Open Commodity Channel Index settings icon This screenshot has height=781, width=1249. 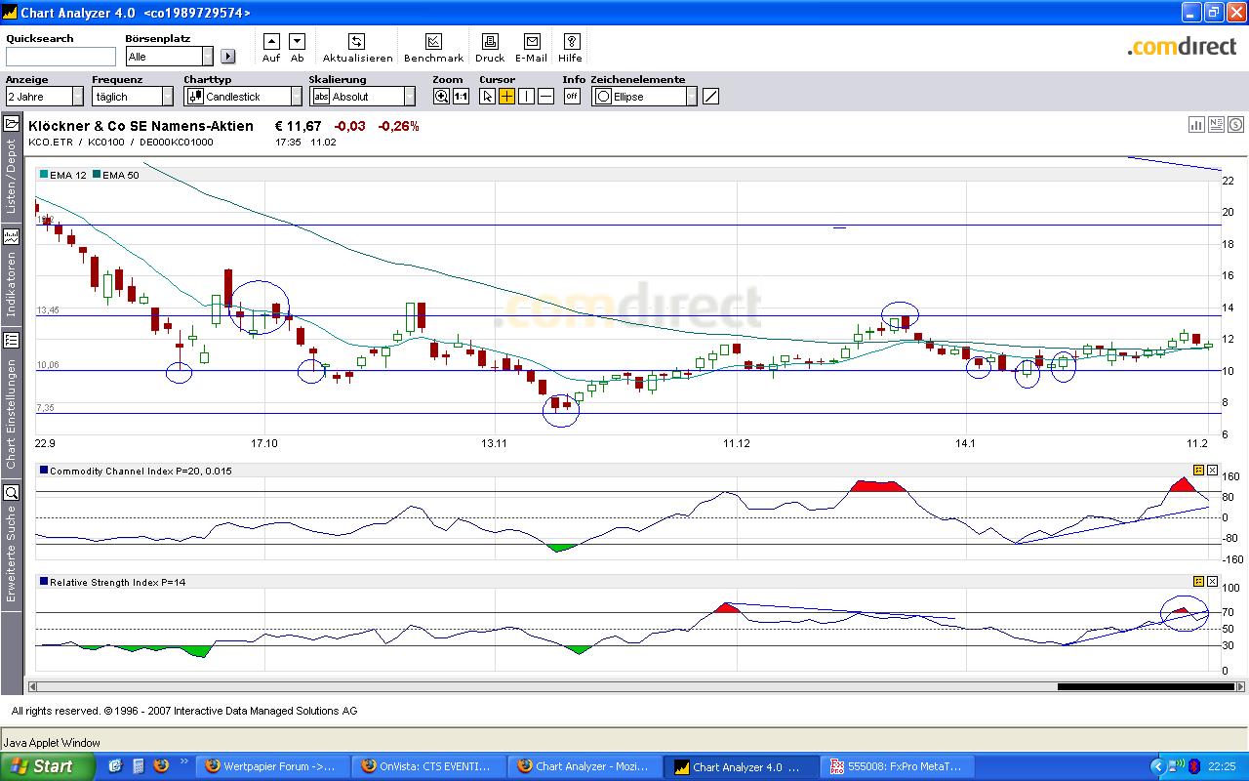1199,470
